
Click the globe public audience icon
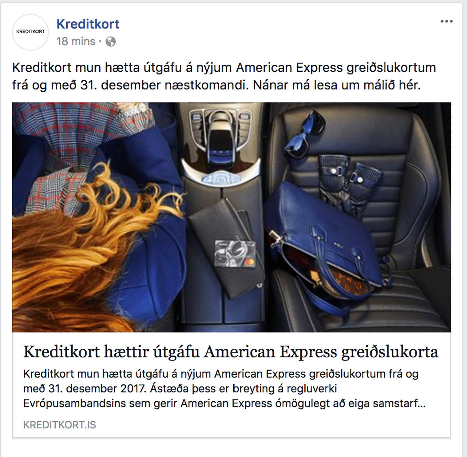click(110, 42)
